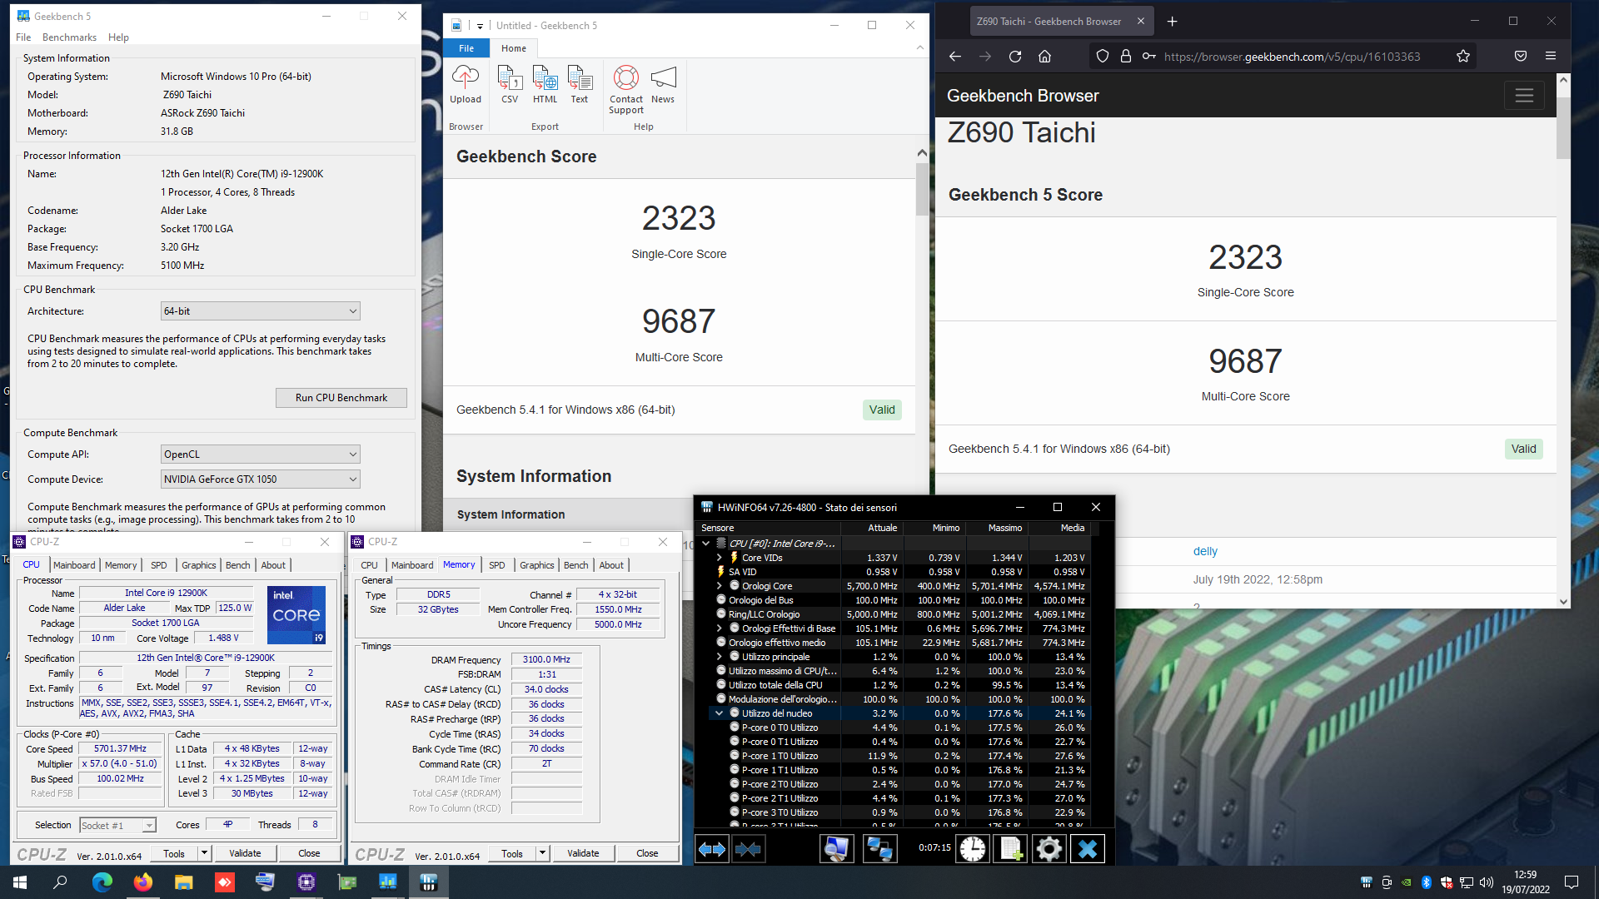
Task: Export results via the HTML icon
Action: (x=545, y=85)
